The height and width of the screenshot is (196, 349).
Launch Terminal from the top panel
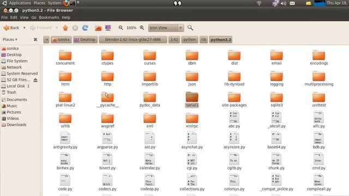coord(73,3)
